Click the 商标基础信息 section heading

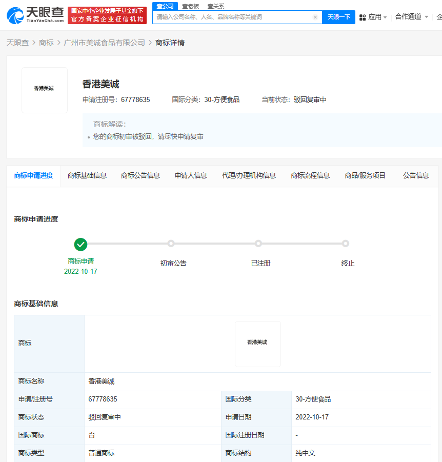click(x=36, y=304)
